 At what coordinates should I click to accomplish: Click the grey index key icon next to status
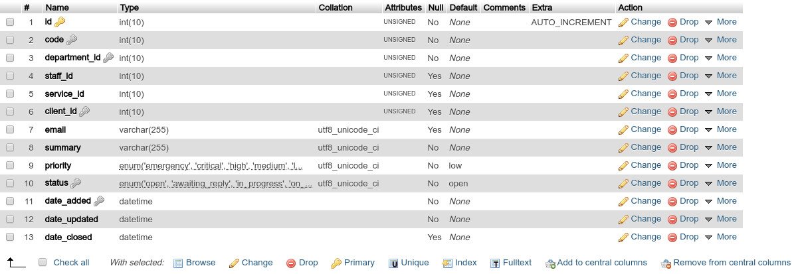coord(76,183)
